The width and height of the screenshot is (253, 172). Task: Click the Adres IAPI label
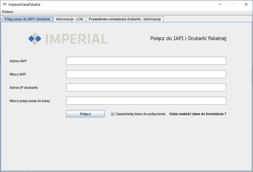(x=18, y=61)
